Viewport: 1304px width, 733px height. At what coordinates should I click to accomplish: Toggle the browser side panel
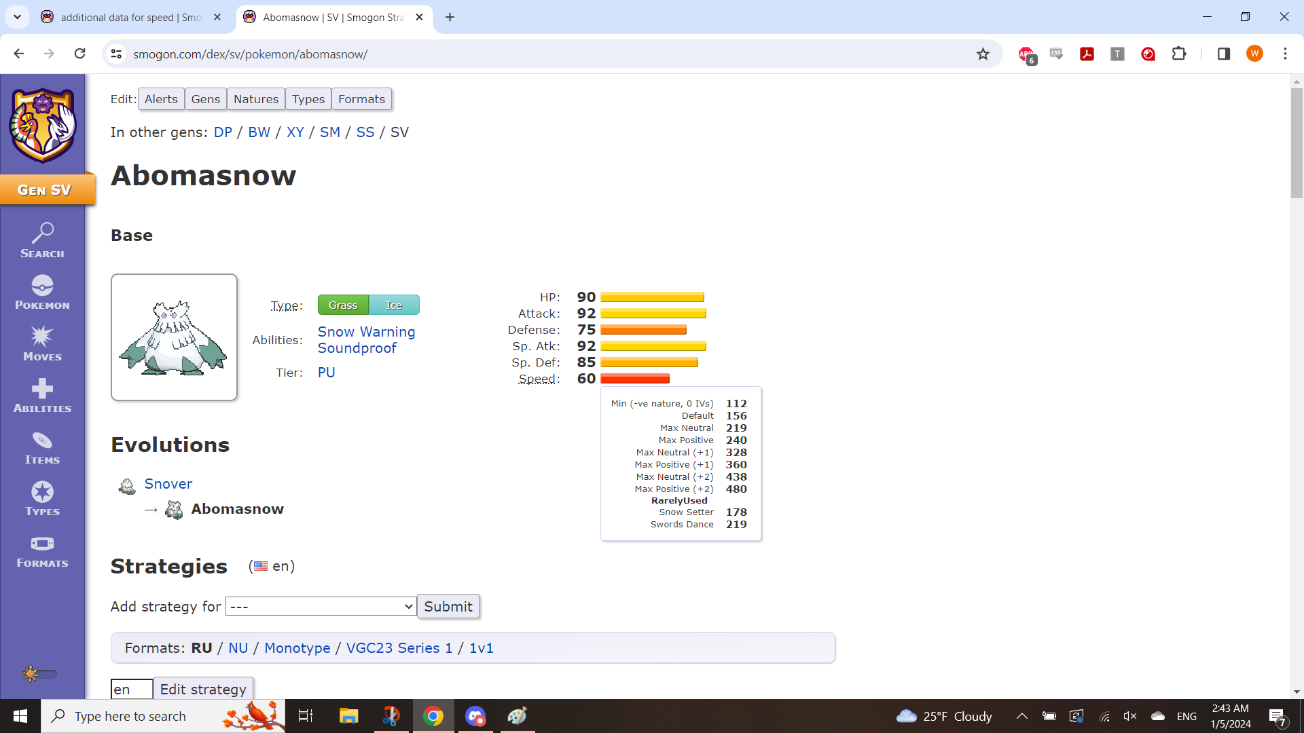[x=1223, y=54]
